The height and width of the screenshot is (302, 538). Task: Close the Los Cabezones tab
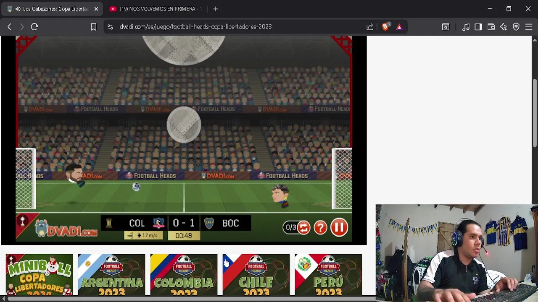pos(96,9)
